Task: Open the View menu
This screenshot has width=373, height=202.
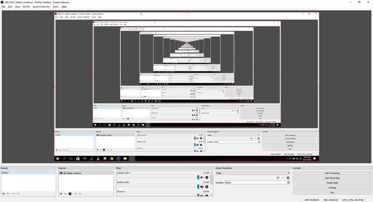Action: pyautogui.click(x=18, y=7)
